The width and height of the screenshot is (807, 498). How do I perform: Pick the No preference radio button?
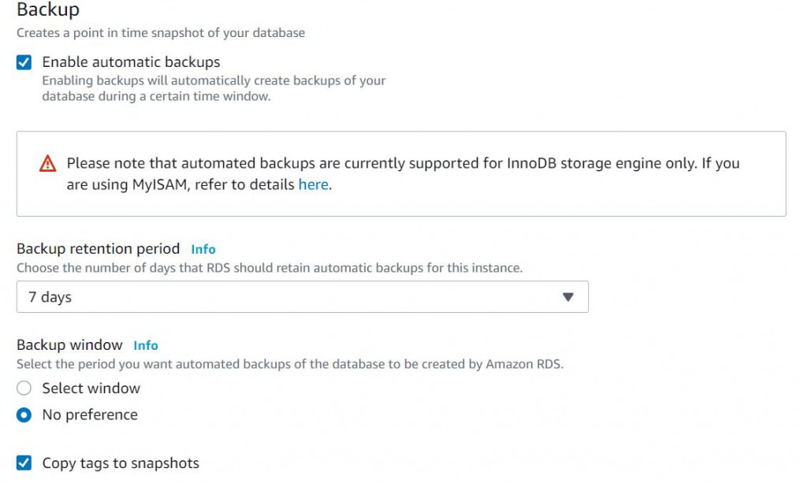coord(24,415)
